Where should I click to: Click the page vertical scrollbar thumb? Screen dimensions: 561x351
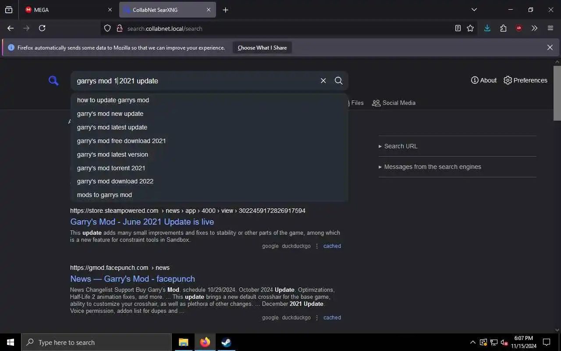[557, 93]
